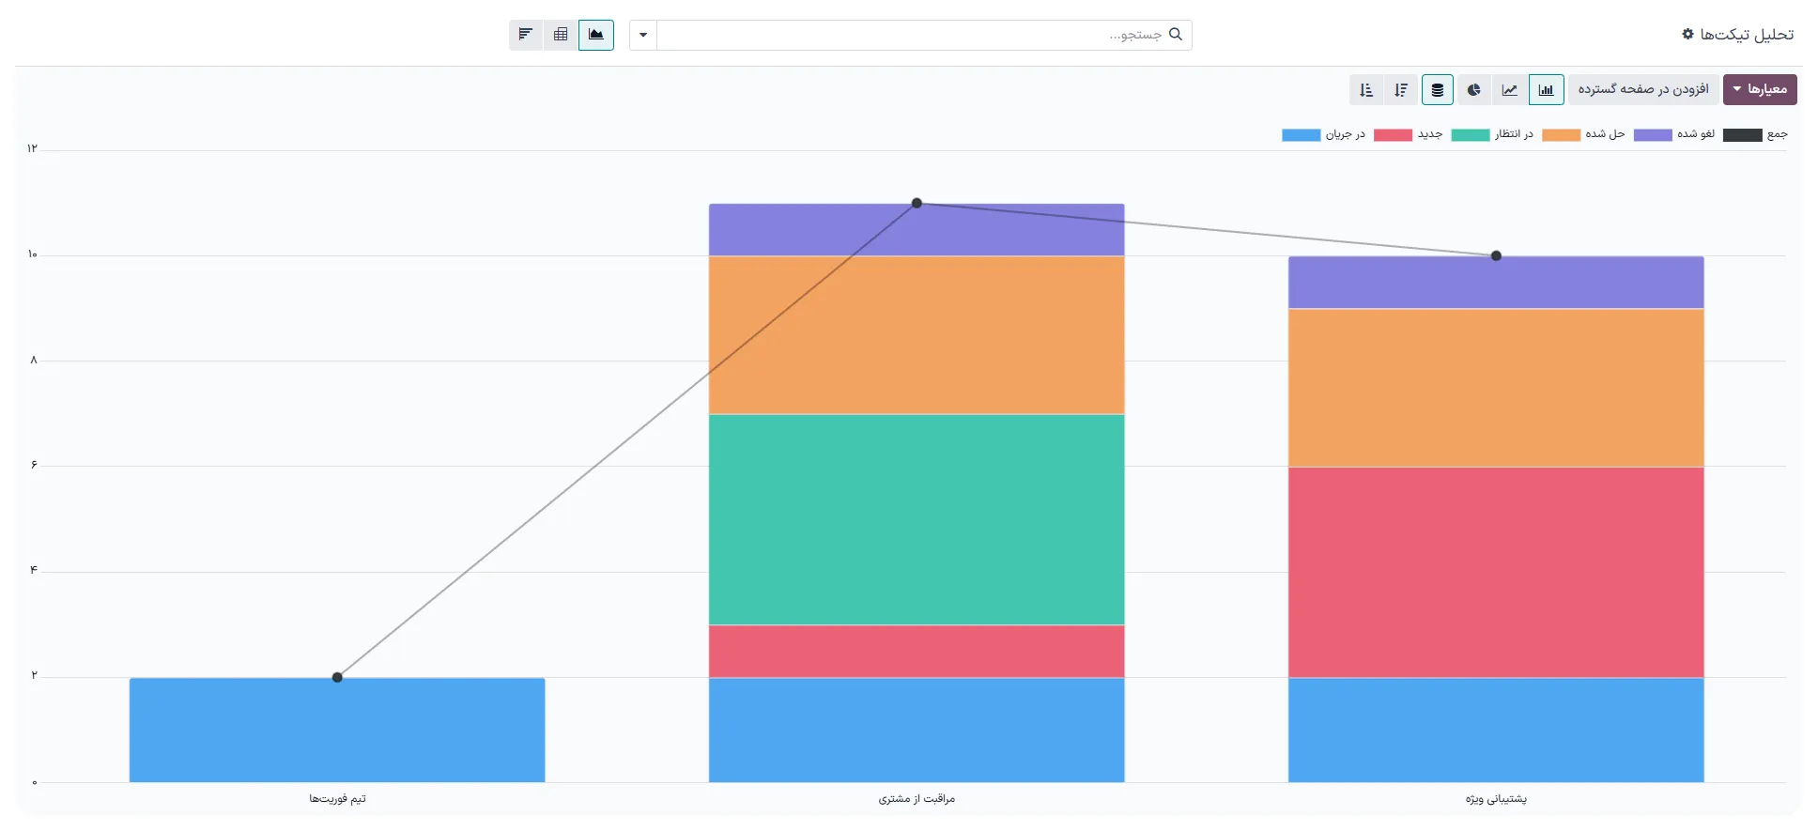Switch to bar chart mode
Viewport: 1818px width, 831px height.
(1546, 89)
